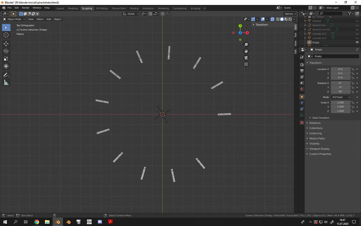The height and width of the screenshot is (226, 361).
Task: Open the Tool sidebar tab
Action: (296, 35)
